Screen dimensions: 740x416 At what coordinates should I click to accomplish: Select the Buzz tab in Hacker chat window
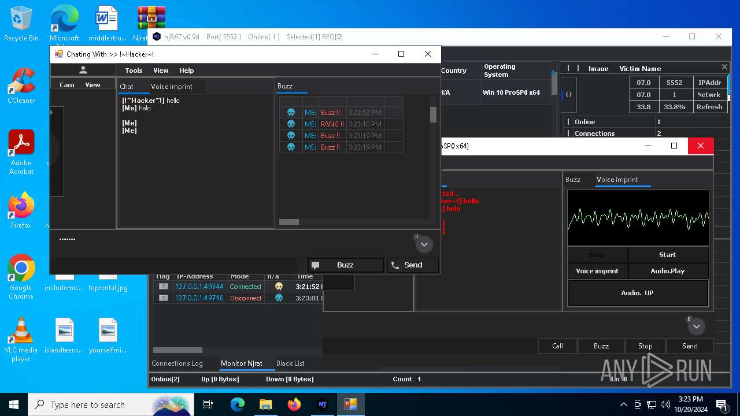(285, 86)
